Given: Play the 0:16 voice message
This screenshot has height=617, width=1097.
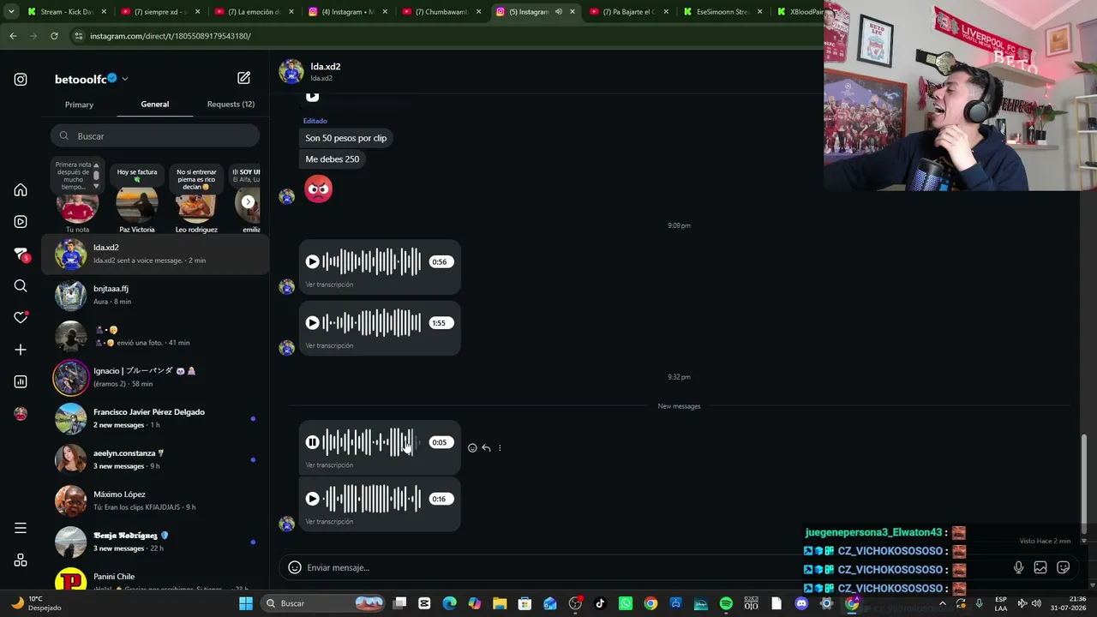Looking at the screenshot, I should (x=313, y=499).
